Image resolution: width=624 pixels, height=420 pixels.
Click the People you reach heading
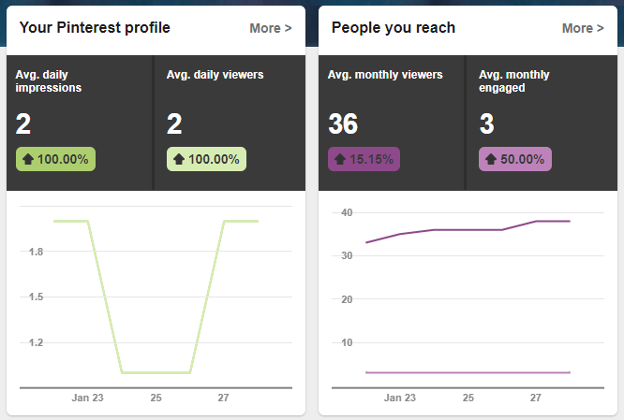point(394,28)
